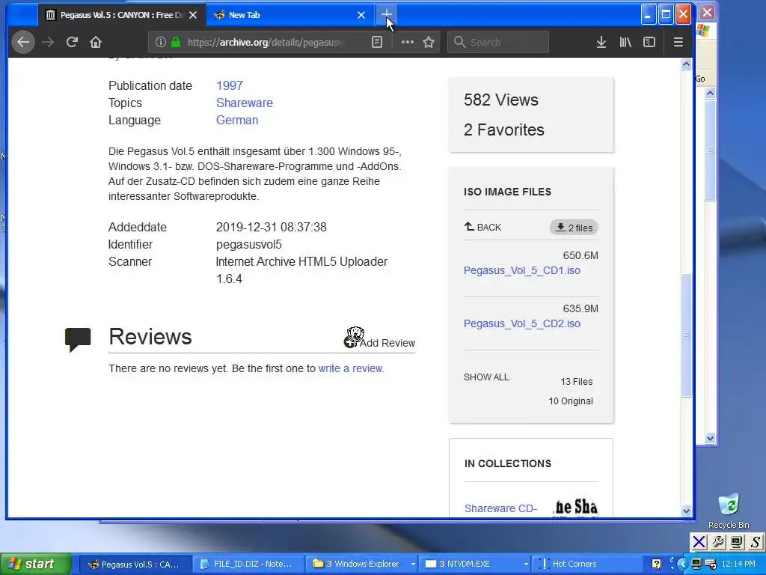
Task: Open a new tab with the plus button
Action: tap(387, 15)
